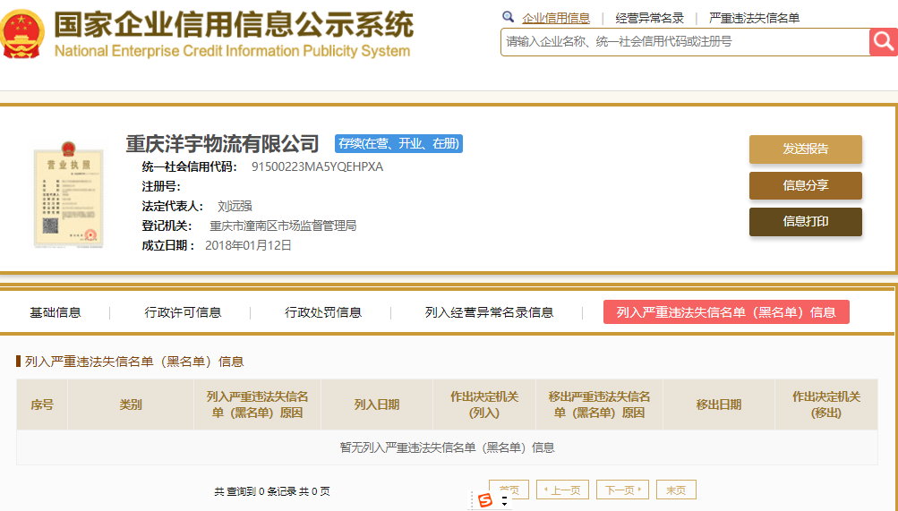898x511 pixels.
Task: Switch to 行政处罚信息 tab
Action: 323,312
